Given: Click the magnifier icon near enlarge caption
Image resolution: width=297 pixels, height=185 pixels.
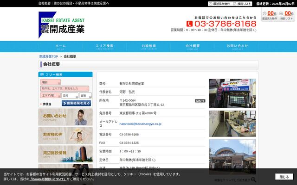Looking at the screenshot, I should [x=253, y=180].
